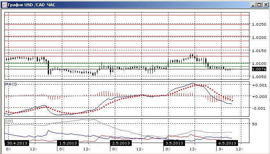Click the window title 'График USD /CAD ЧАС'
The width and height of the screenshot is (270, 154).
32,5
